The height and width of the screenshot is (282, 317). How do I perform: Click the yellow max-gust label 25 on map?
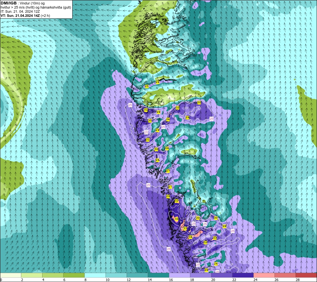point(147,86)
